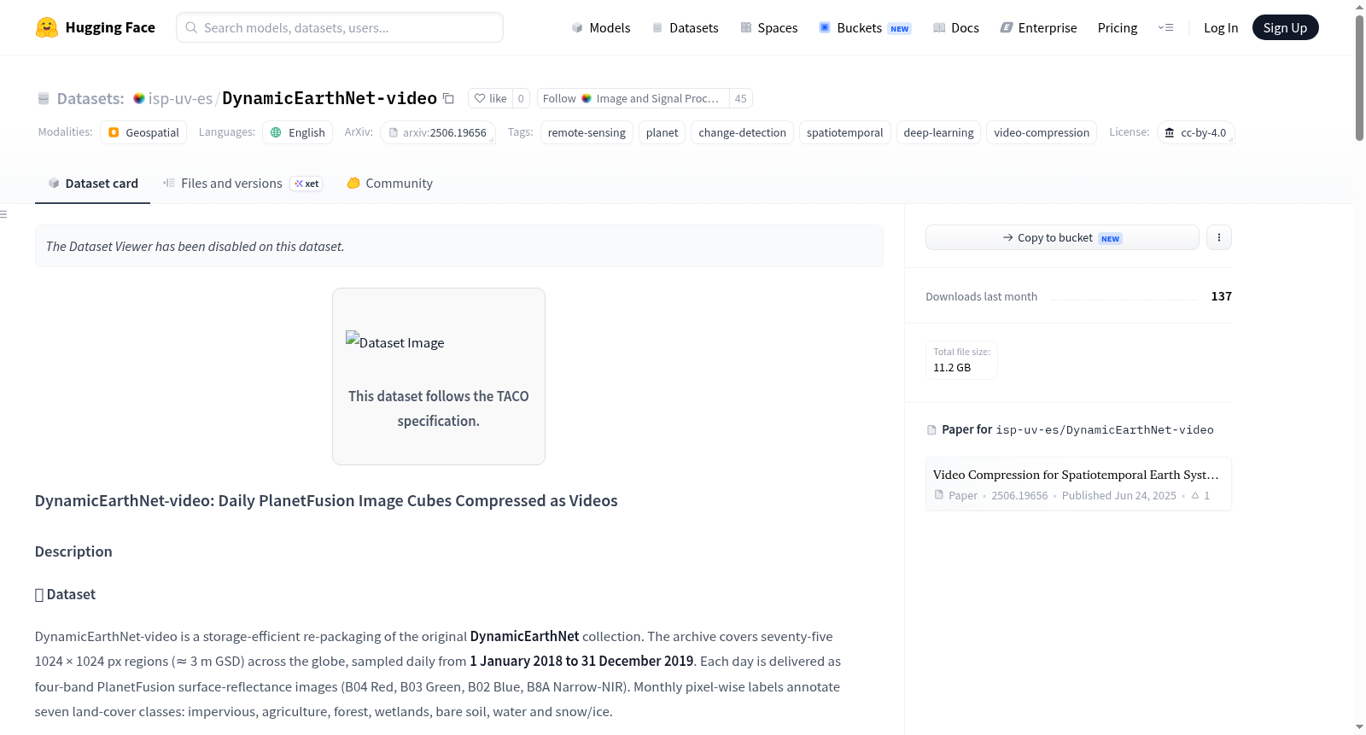This screenshot has width=1366, height=735.
Task: Open the Models page
Action: [601, 27]
